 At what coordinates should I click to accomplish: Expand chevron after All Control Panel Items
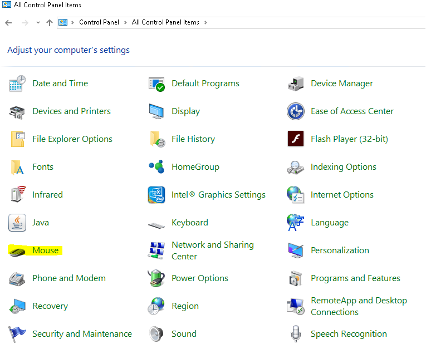[205, 23]
